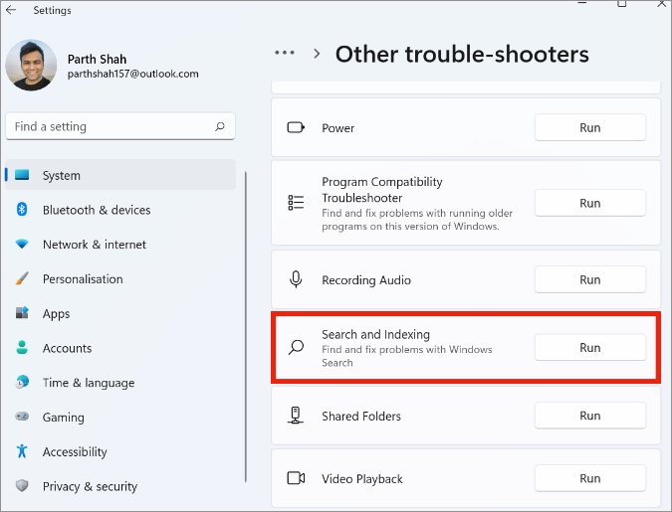Open Personalisation settings
This screenshot has width=672, height=512.
click(120, 279)
